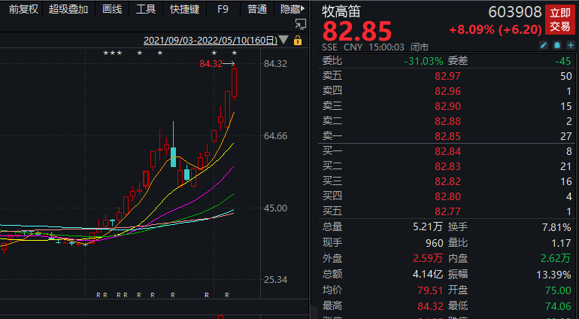Screen dimensions: 579x319
Task: Click the 卖一 price 82.85
Action: pos(447,136)
